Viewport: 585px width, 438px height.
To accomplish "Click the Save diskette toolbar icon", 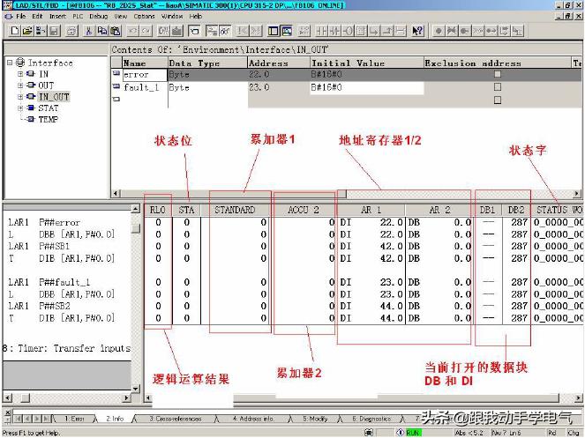I will pos(54,31).
